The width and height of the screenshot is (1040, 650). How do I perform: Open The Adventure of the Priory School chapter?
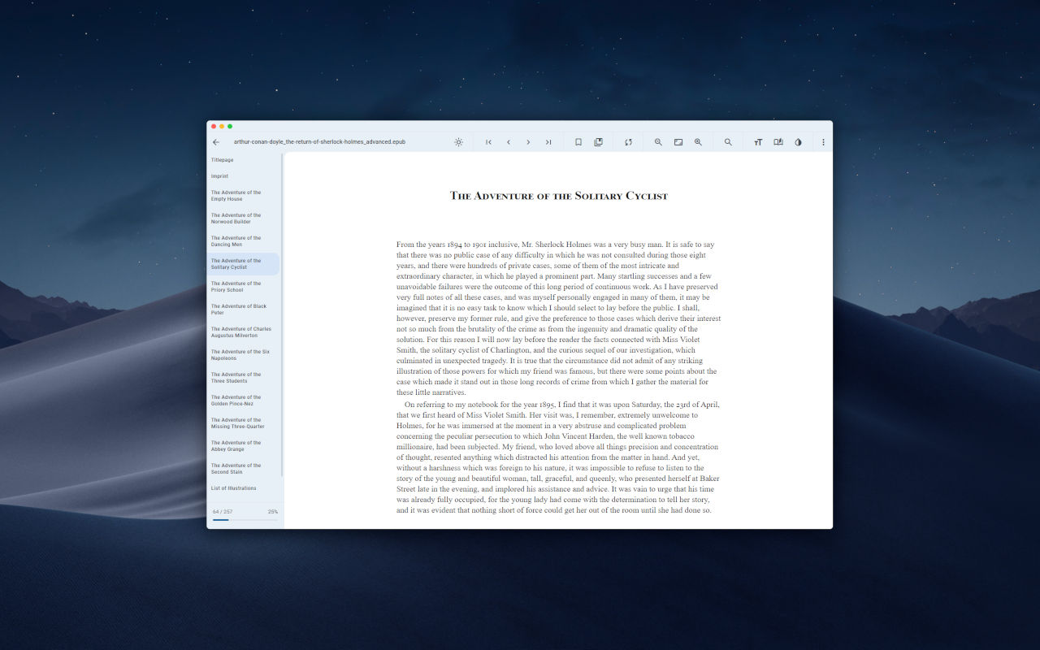(x=236, y=286)
